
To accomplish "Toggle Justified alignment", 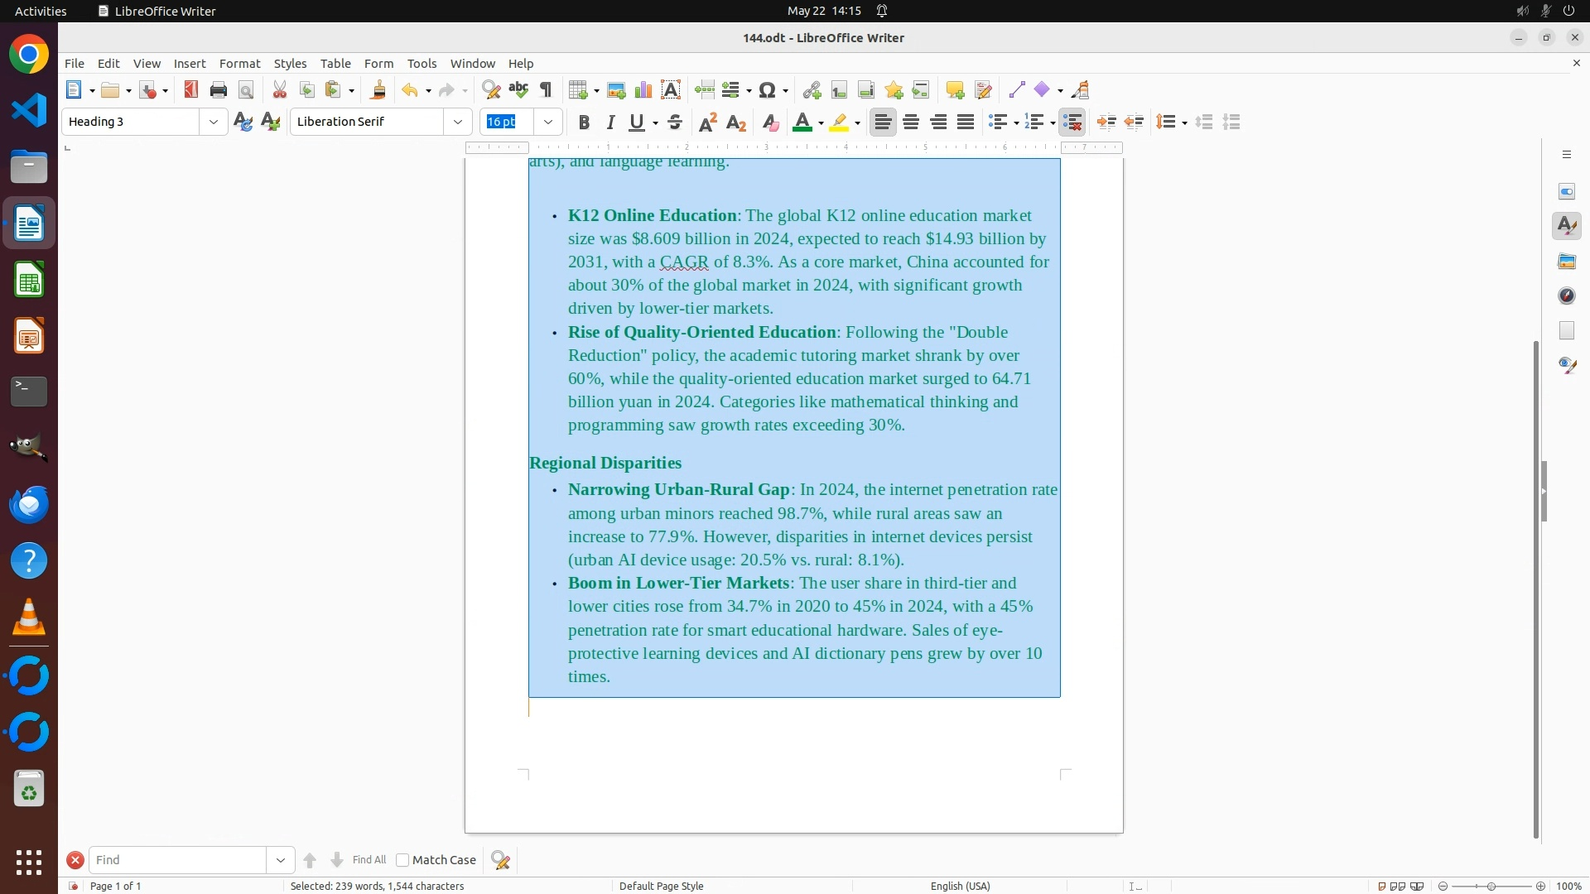I will pyautogui.click(x=966, y=123).
